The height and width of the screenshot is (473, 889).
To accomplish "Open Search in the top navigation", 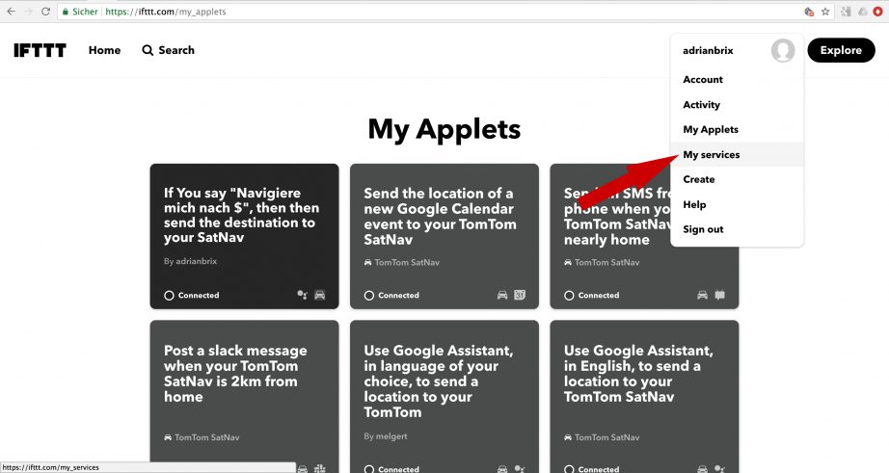I will tap(168, 50).
